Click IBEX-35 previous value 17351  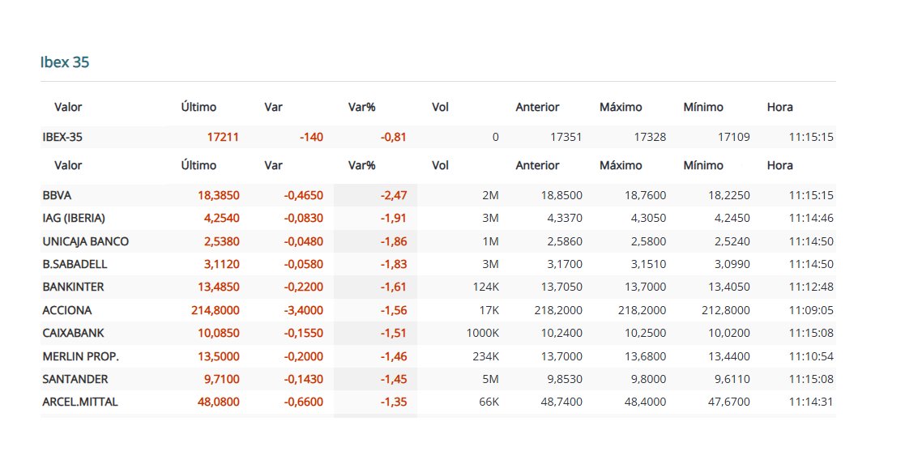(x=566, y=137)
